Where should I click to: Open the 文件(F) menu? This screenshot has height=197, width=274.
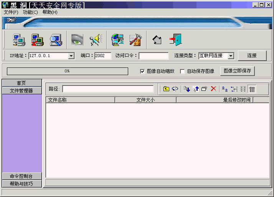(11, 12)
